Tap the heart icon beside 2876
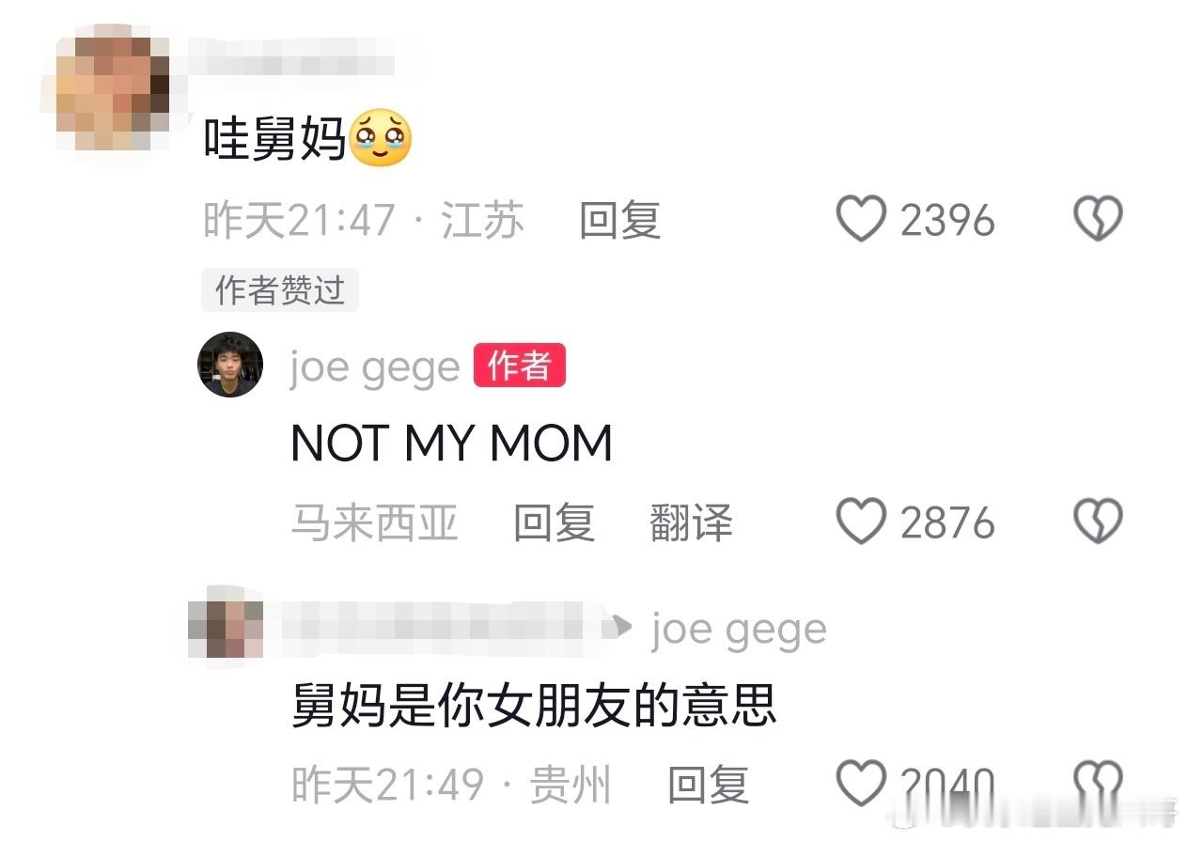The width and height of the screenshot is (1188, 841). pos(861,522)
